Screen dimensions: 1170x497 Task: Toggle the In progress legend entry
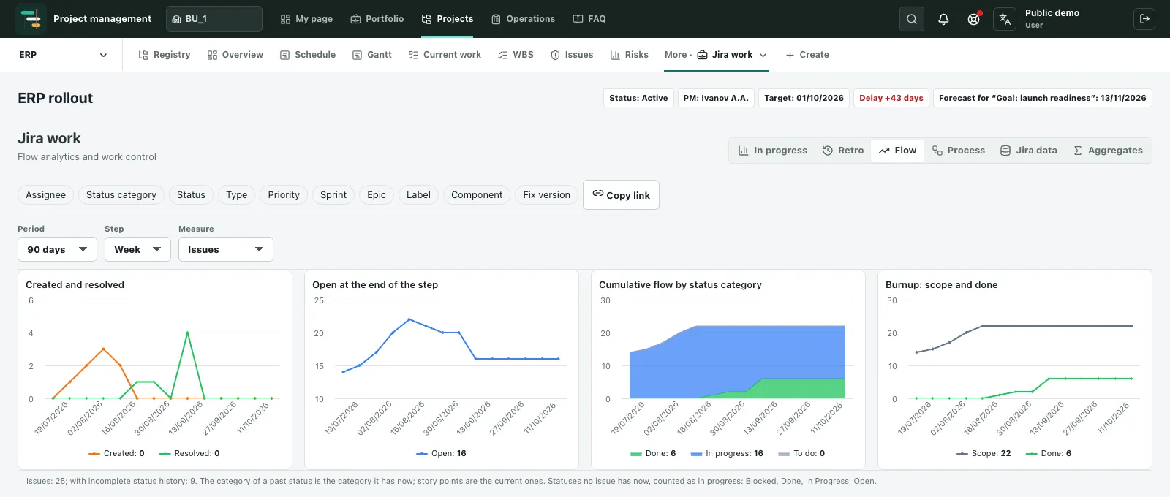727,454
